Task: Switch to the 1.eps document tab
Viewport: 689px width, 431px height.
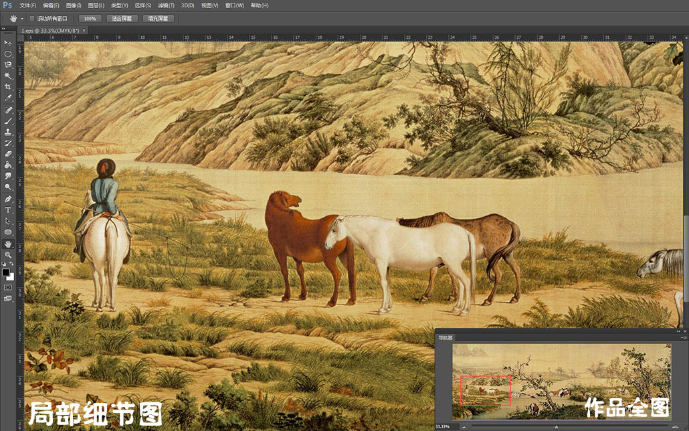Action: (50, 31)
